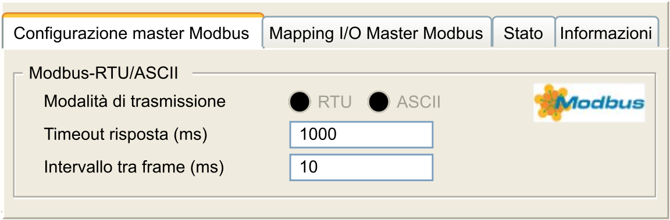
Task: Click the Modalità di trasmissione label
Action: click(x=135, y=102)
